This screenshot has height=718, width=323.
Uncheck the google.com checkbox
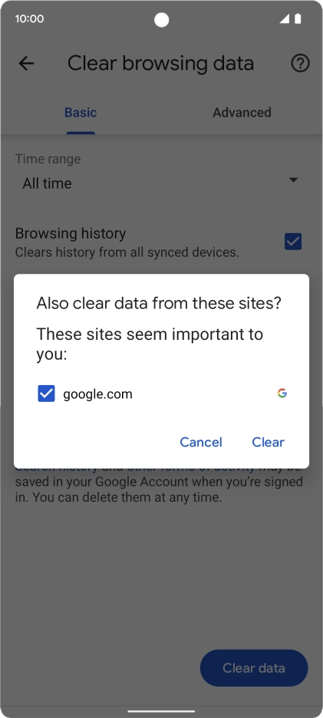tap(46, 394)
